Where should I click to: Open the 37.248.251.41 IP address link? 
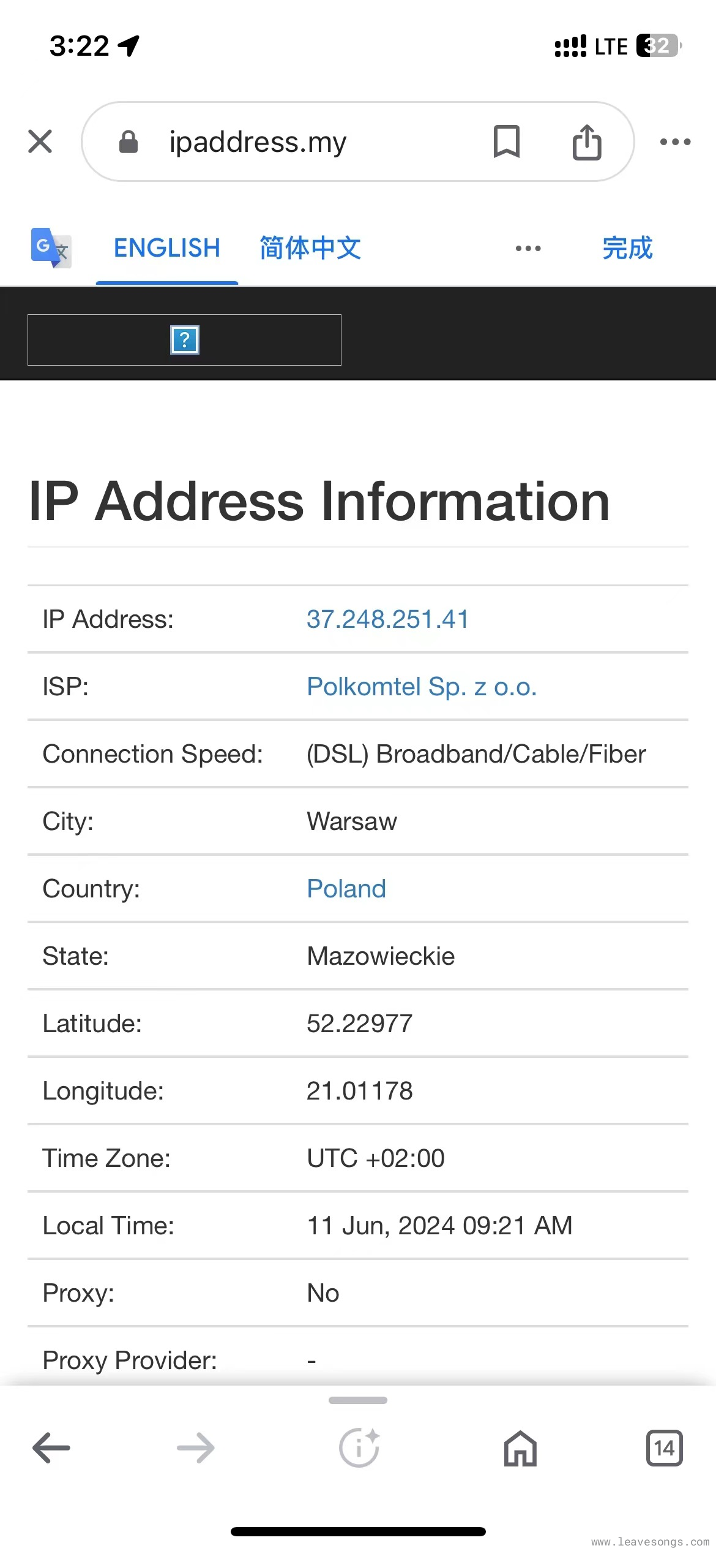(387, 619)
